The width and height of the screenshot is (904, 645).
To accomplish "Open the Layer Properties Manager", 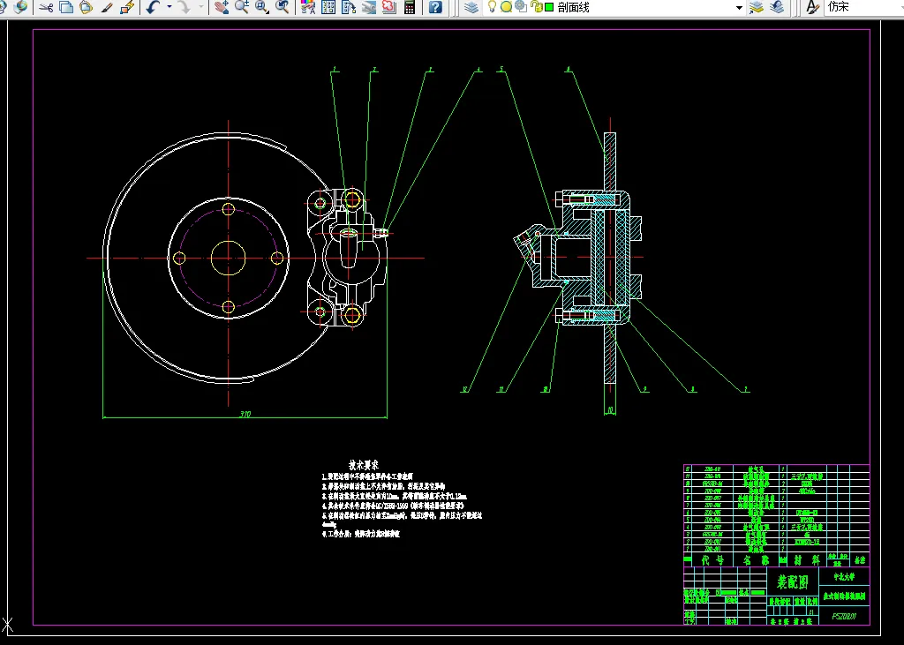I will [x=471, y=7].
